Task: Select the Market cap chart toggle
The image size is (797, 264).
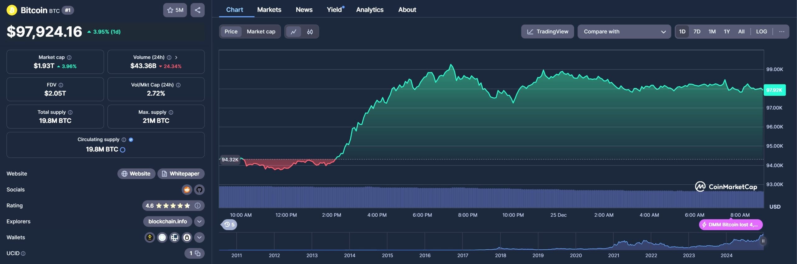Action: tap(261, 31)
